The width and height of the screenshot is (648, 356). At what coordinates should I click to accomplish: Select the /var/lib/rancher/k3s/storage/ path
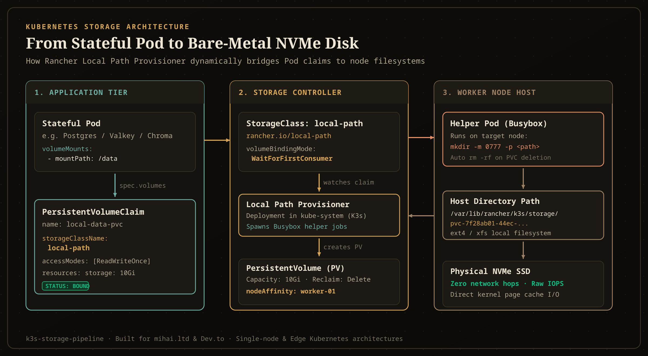pos(504,214)
